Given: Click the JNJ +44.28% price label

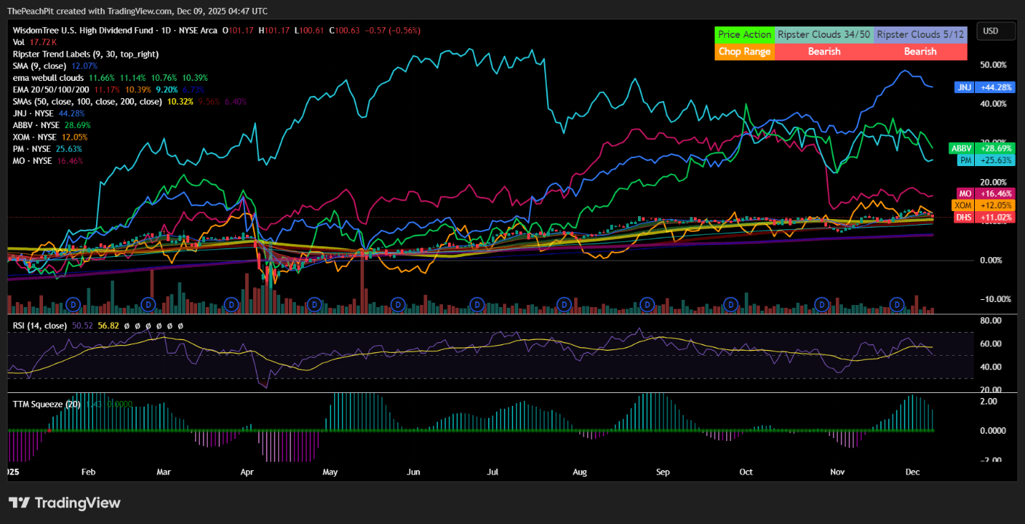Looking at the screenshot, I should click(x=983, y=87).
